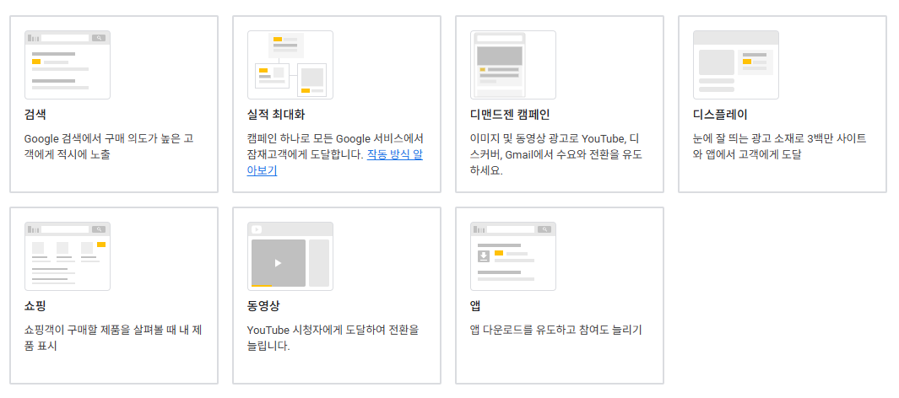Choose the 디맨드젠 캠페인 title
This screenshot has width=899, height=398.
pyautogui.click(x=510, y=115)
